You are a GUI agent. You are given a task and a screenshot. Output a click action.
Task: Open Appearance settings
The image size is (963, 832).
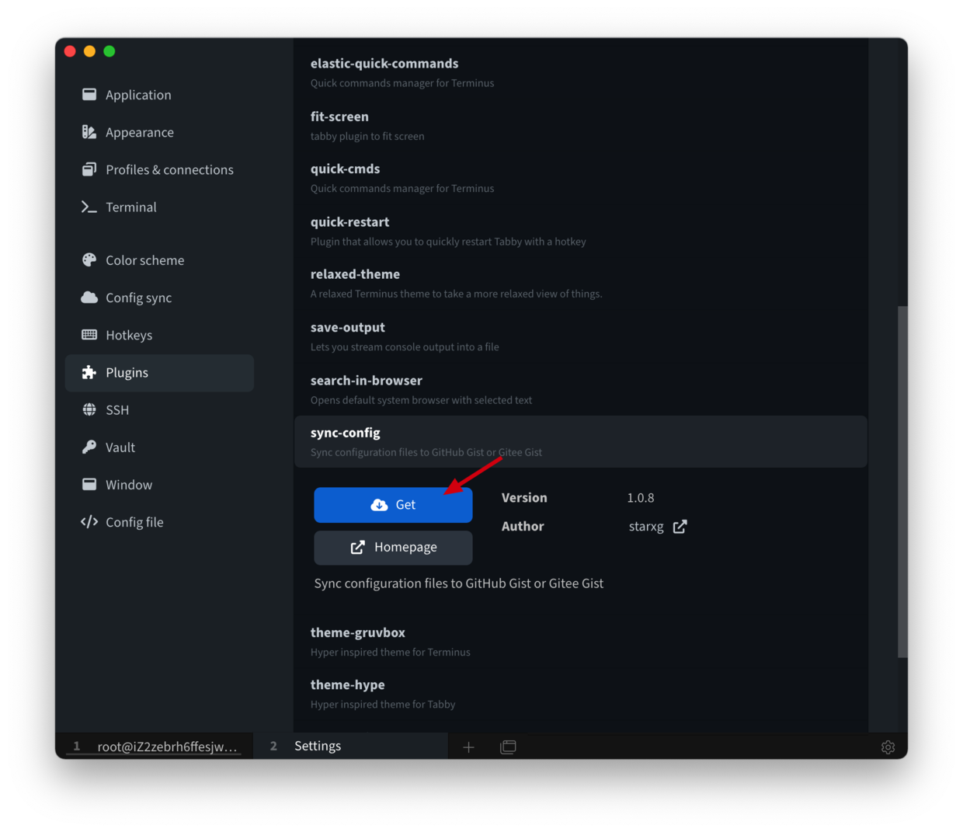139,133
